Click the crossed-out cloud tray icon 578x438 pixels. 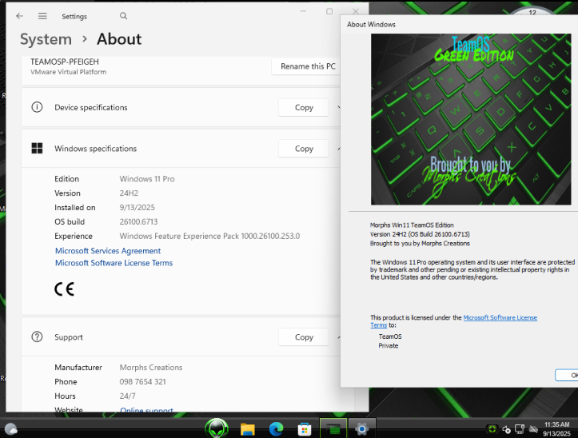533,429
